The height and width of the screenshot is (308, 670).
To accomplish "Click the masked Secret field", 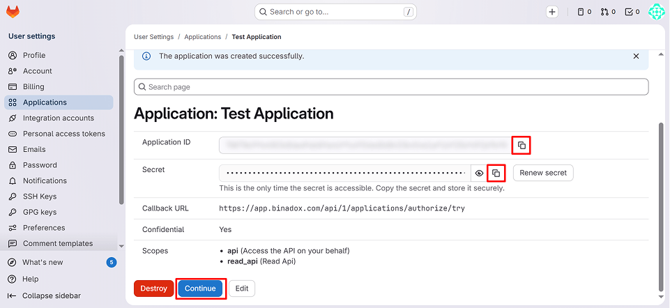I will [x=345, y=173].
